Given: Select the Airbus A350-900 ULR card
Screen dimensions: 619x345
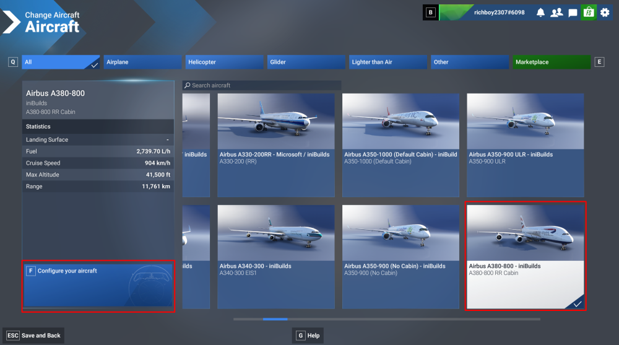Looking at the screenshot, I should pyautogui.click(x=526, y=145).
